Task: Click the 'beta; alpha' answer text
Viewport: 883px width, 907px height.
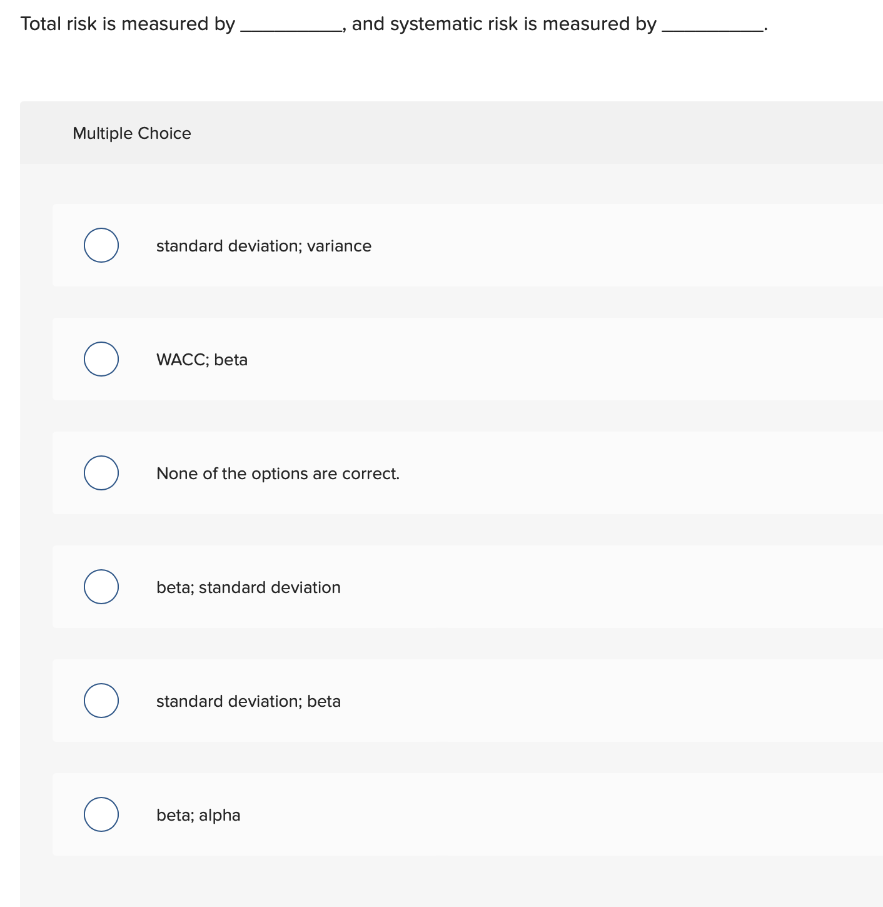Action: 198,815
